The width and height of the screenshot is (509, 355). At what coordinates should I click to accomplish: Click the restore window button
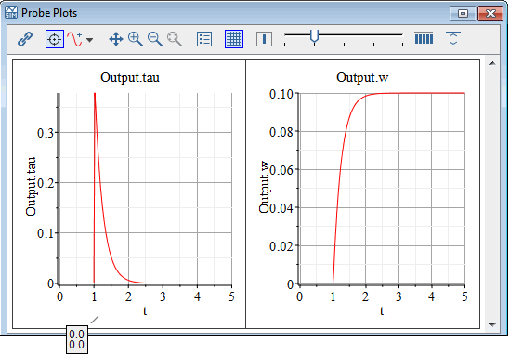[x=463, y=13]
